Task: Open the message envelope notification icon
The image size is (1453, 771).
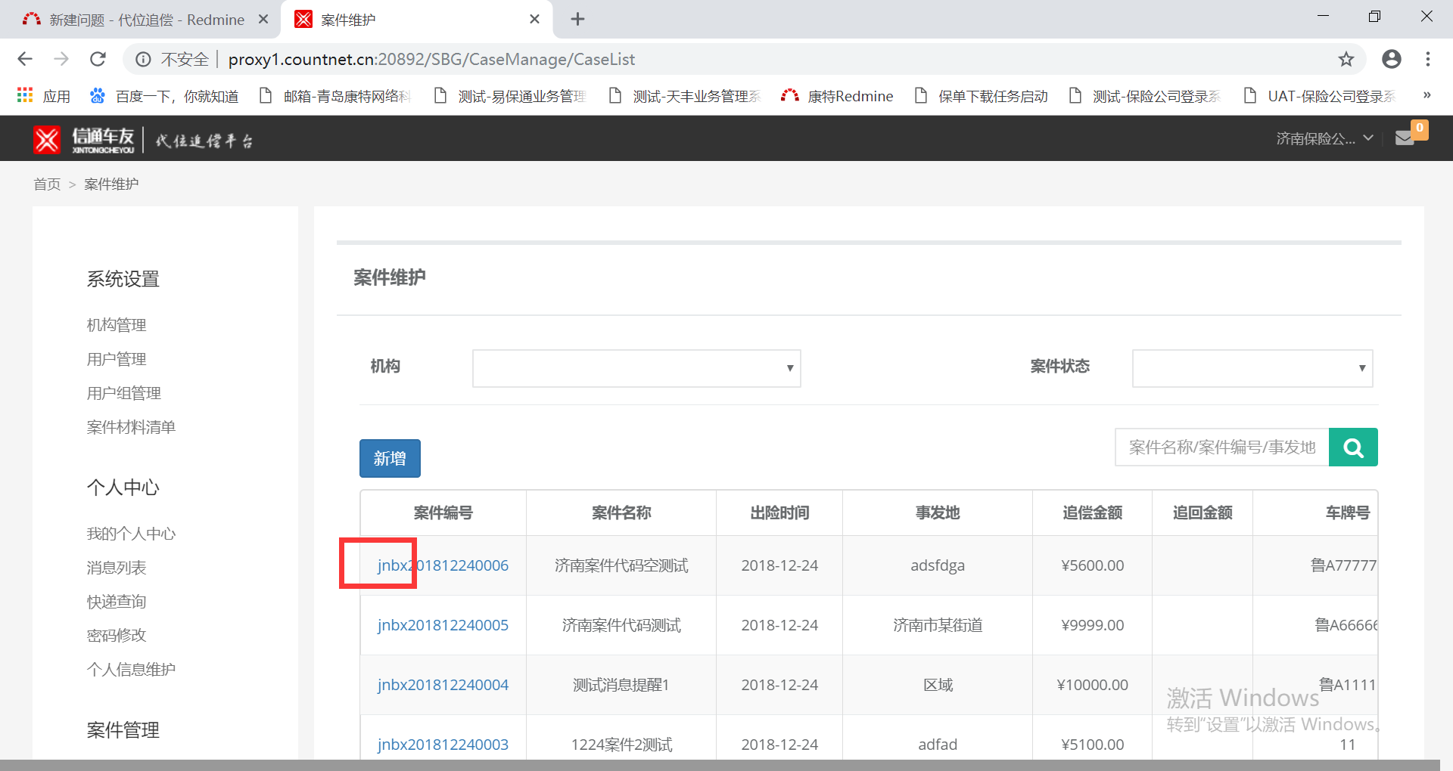Action: [x=1405, y=138]
